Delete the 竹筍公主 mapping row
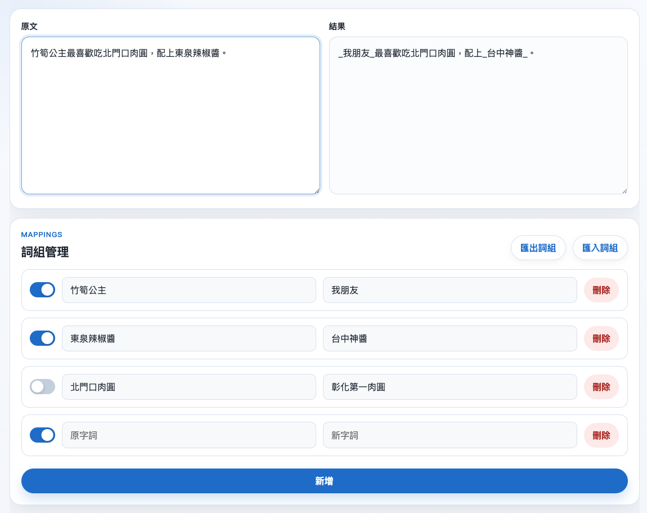Viewport: 647px width, 513px height. [x=601, y=289]
